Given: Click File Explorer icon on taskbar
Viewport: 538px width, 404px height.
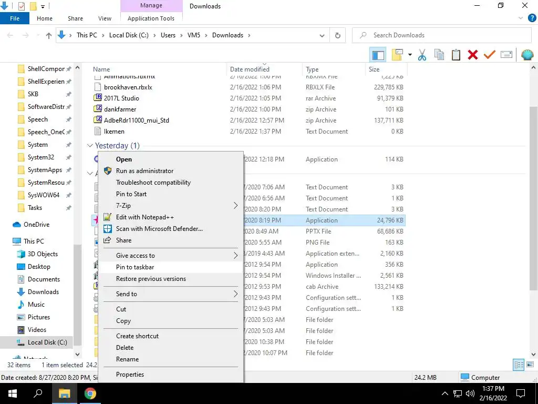Looking at the screenshot, I should (x=64, y=393).
